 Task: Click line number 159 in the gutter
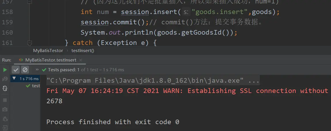point(7,22)
